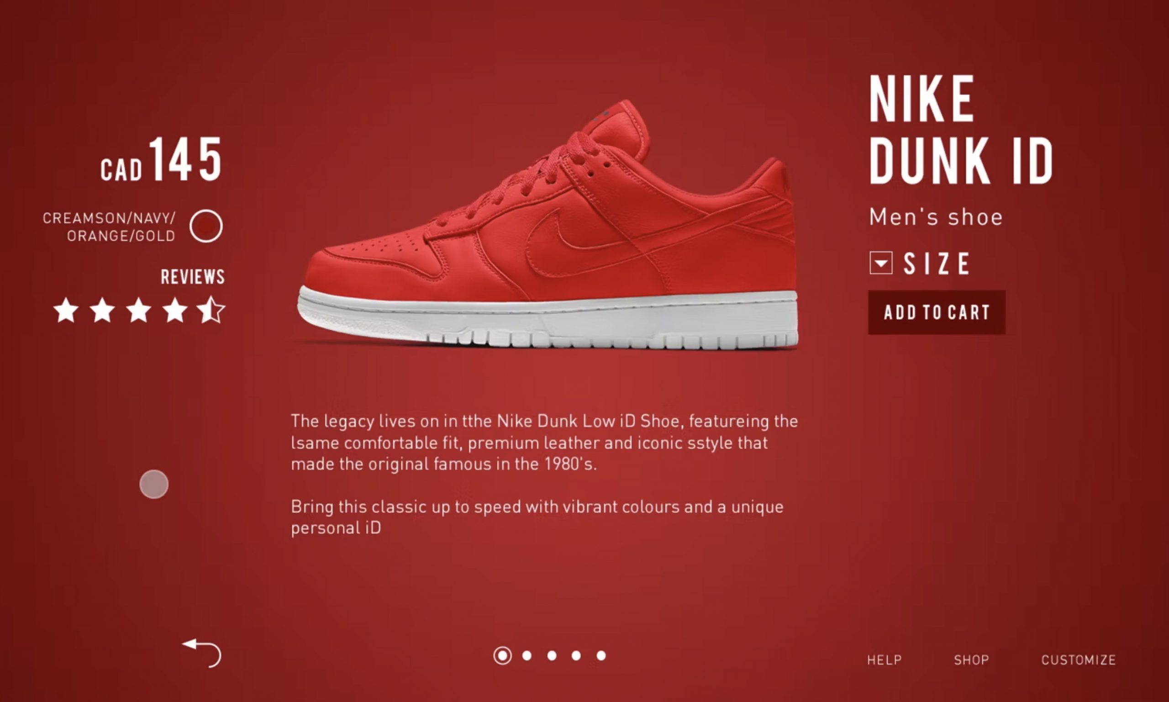Go to the SHOP menu item
1169x702 pixels.
[971, 660]
